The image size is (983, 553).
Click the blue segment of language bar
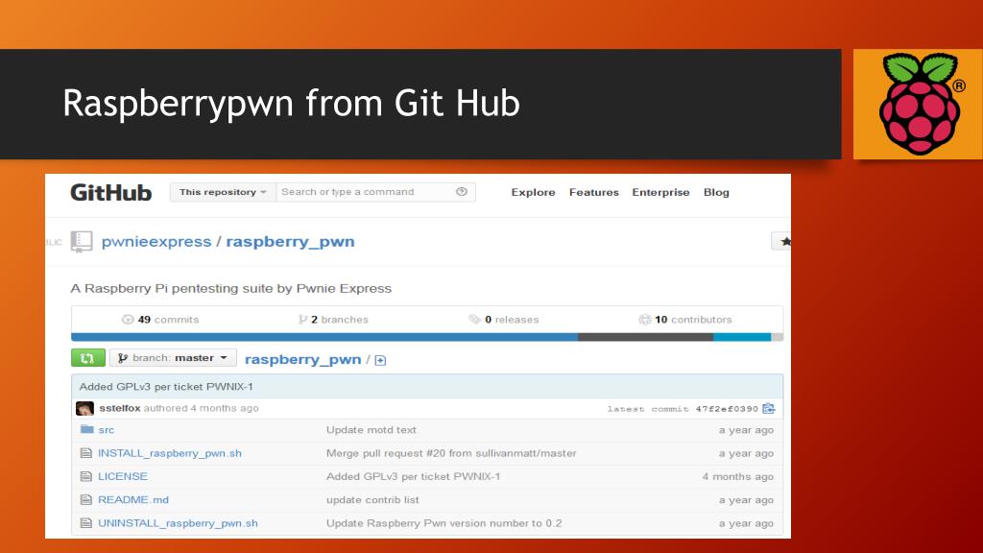point(324,337)
